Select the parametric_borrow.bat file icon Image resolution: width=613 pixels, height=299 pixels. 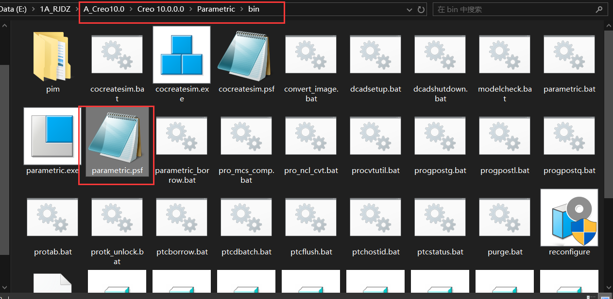182,136
